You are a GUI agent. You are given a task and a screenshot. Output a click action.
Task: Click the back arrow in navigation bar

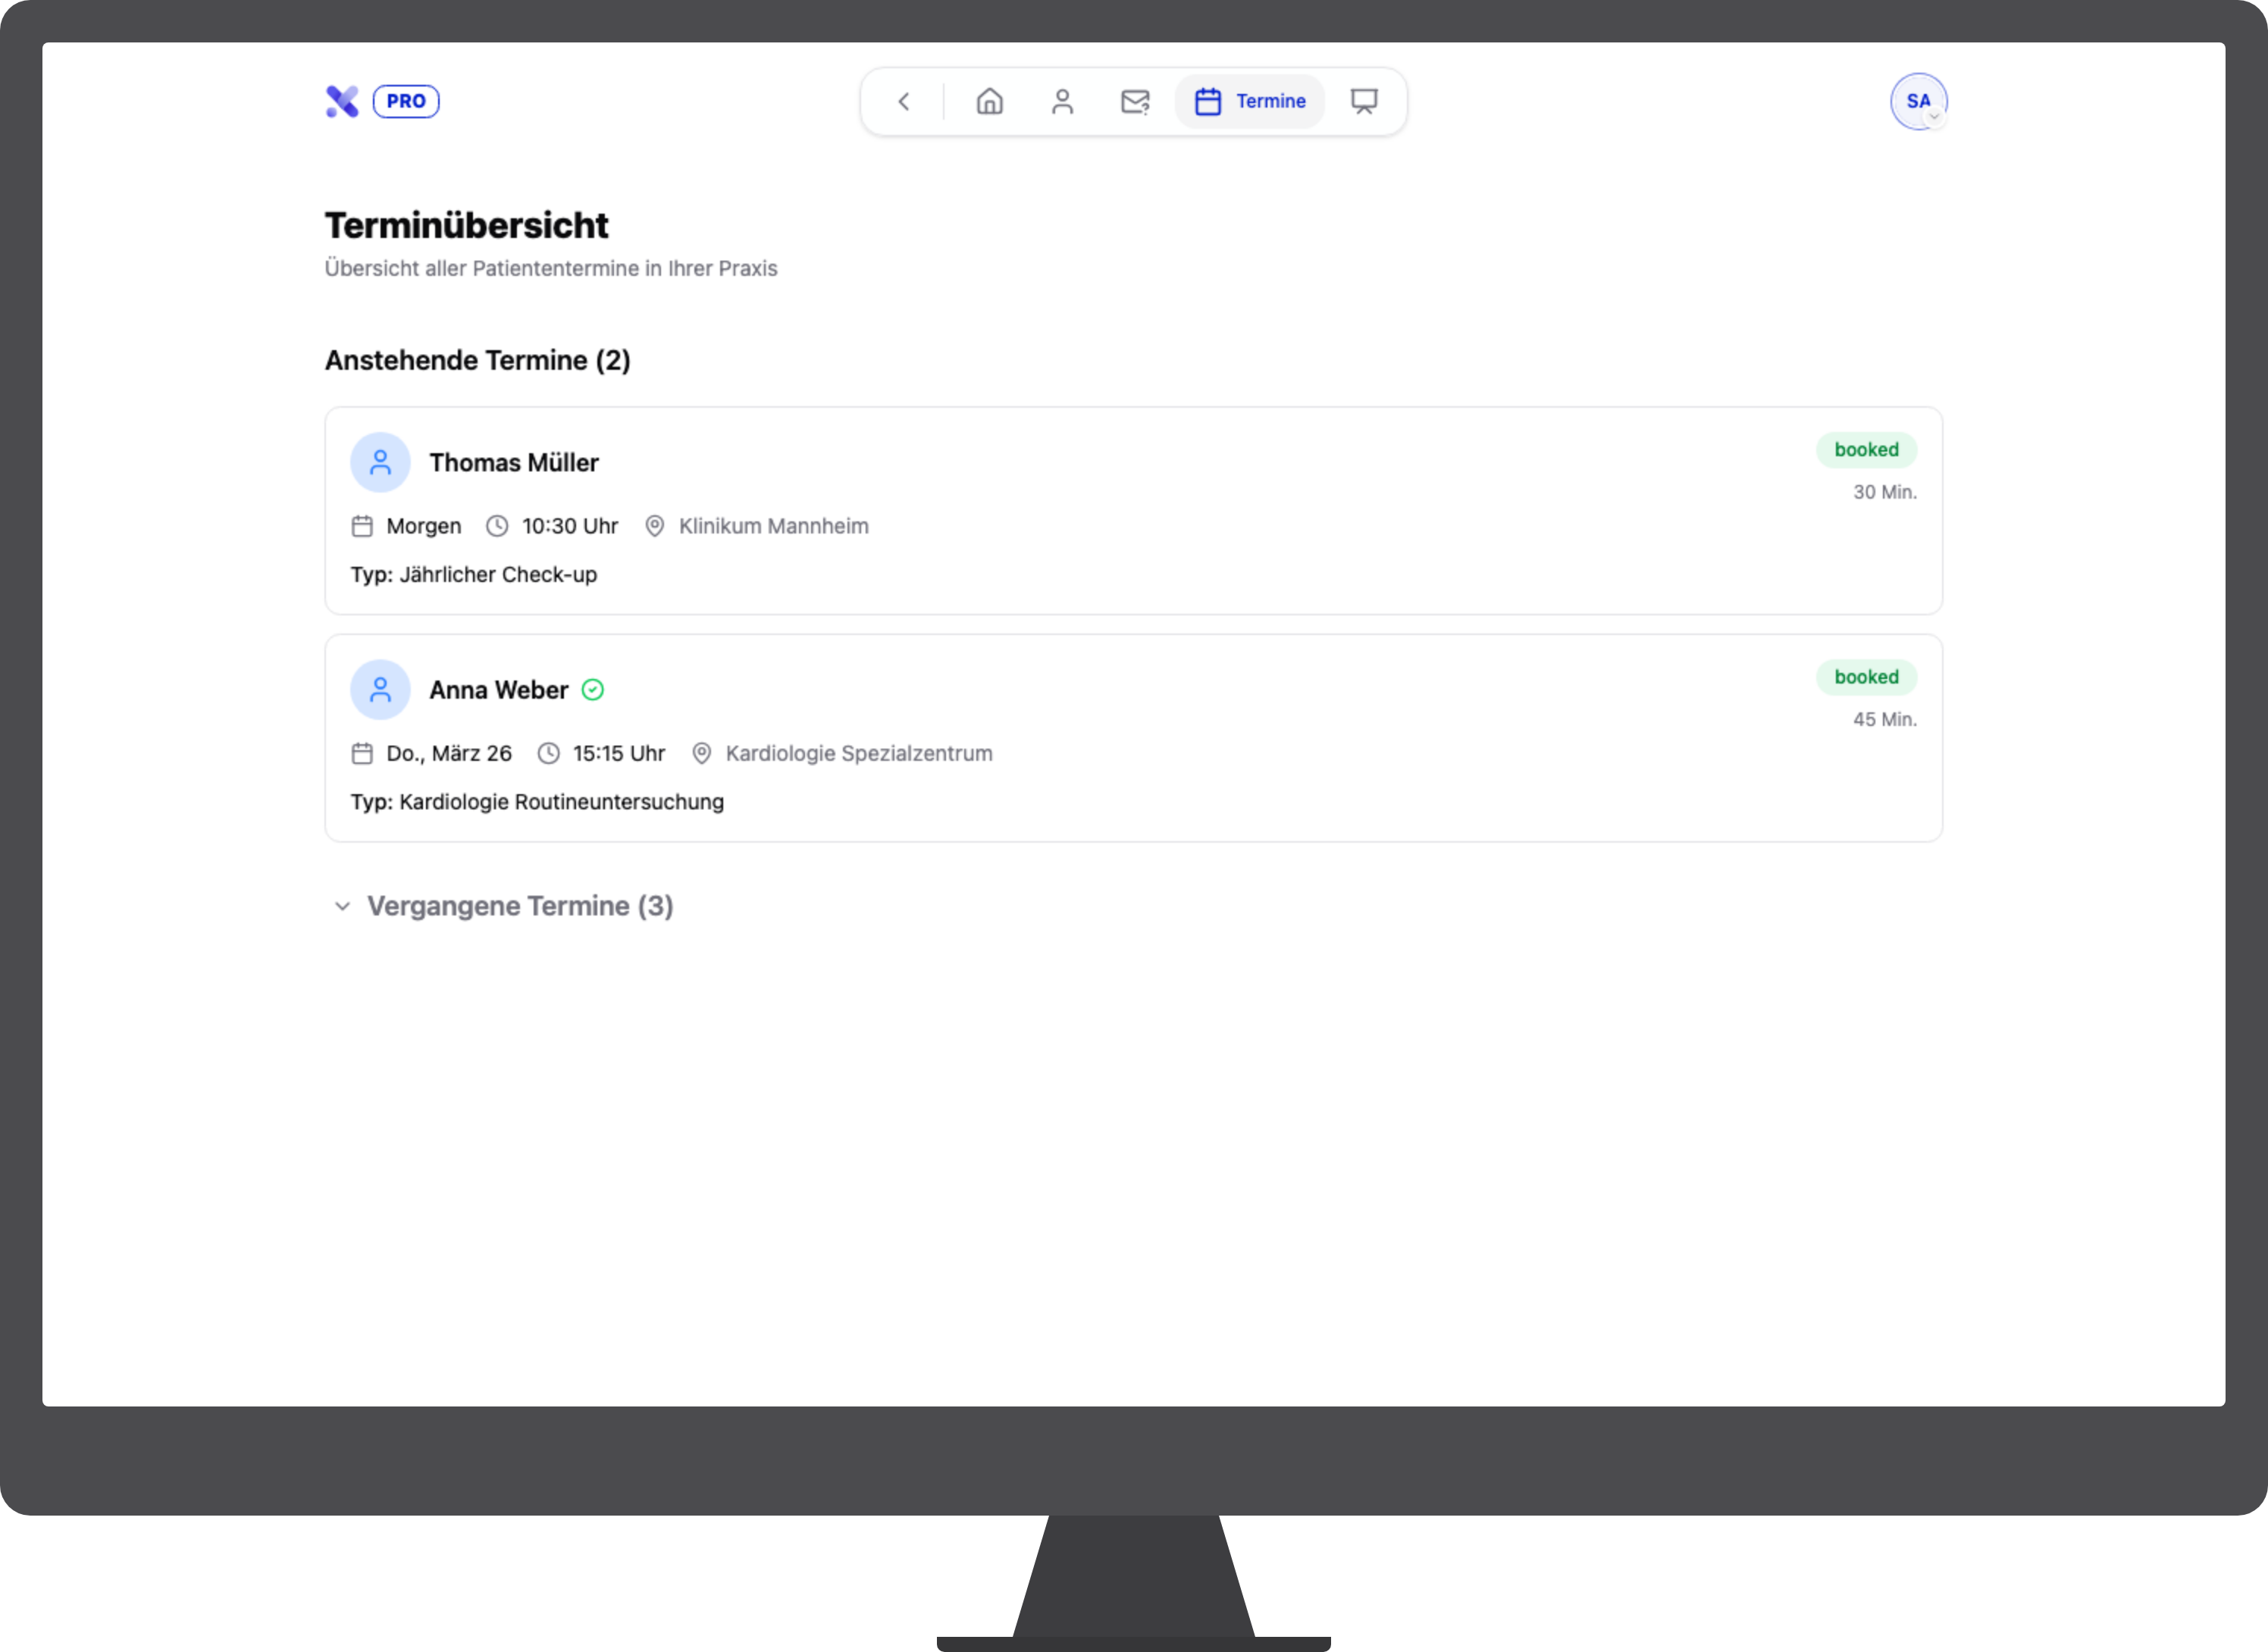click(x=903, y=101)
